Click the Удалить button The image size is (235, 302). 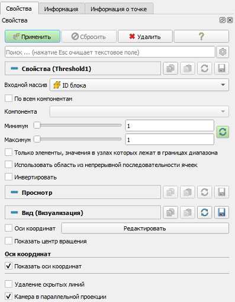[145, 36]
